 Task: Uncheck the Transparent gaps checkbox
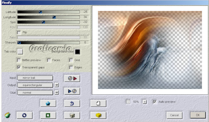[x=19, y=67]
